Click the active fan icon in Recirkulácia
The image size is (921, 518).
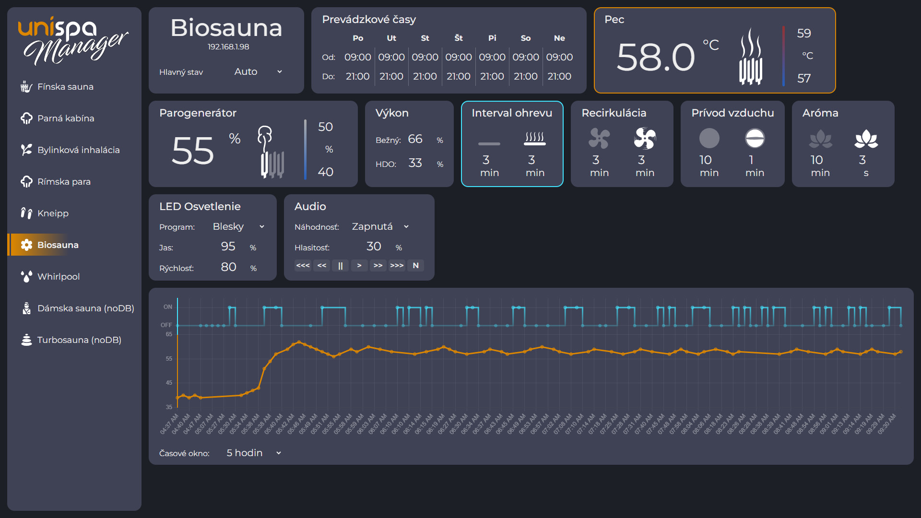point(645,139)
